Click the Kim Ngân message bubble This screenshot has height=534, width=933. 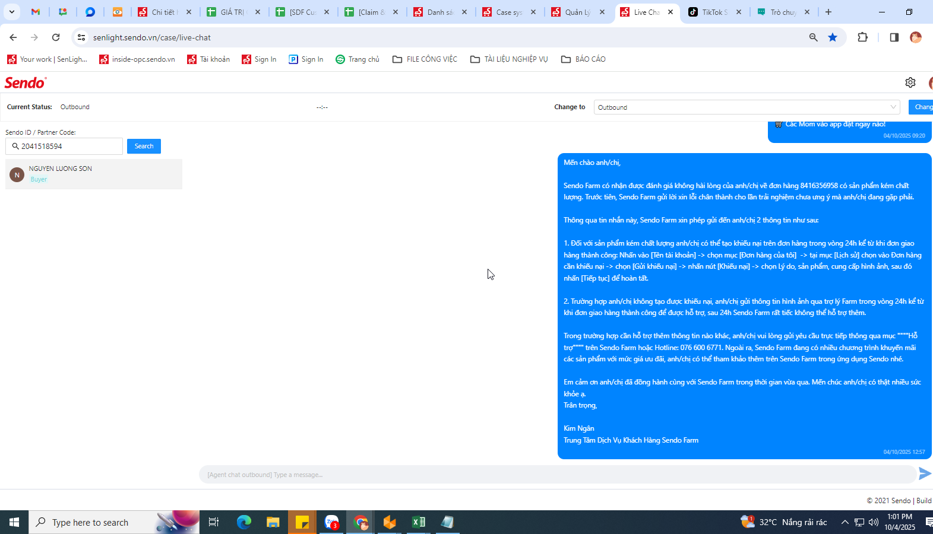pos(744,306)
